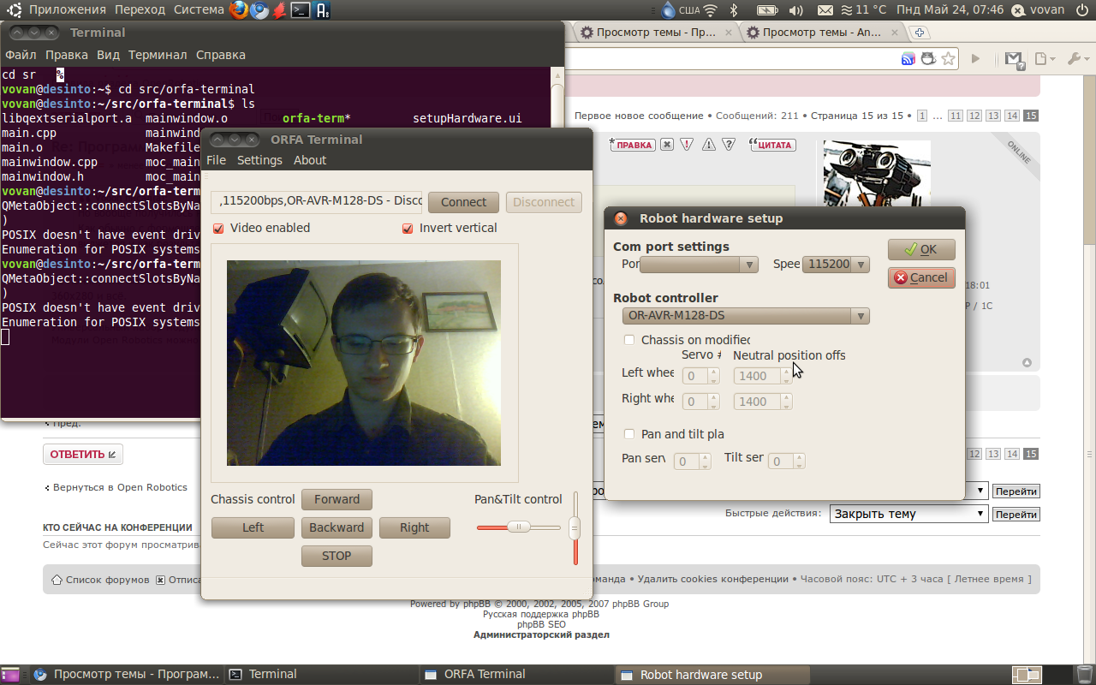Bookmark this page with the star icon
Screen dimensions: 1096x685
click(x=948, y=59)
